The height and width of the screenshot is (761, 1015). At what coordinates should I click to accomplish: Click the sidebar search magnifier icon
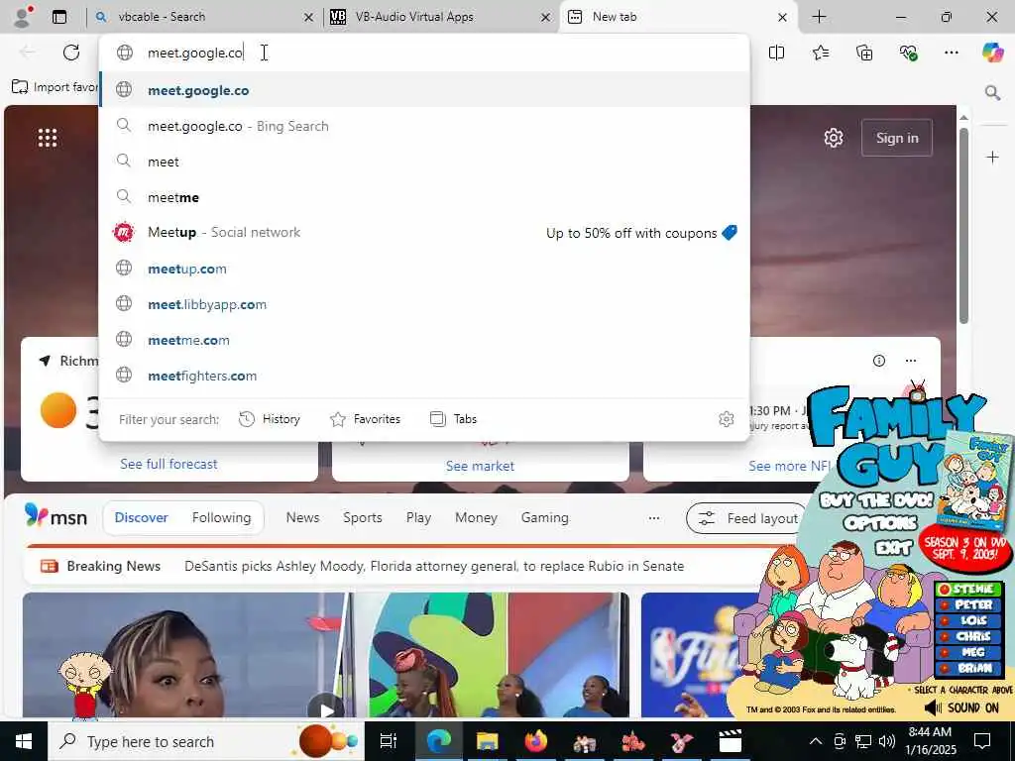992,92
